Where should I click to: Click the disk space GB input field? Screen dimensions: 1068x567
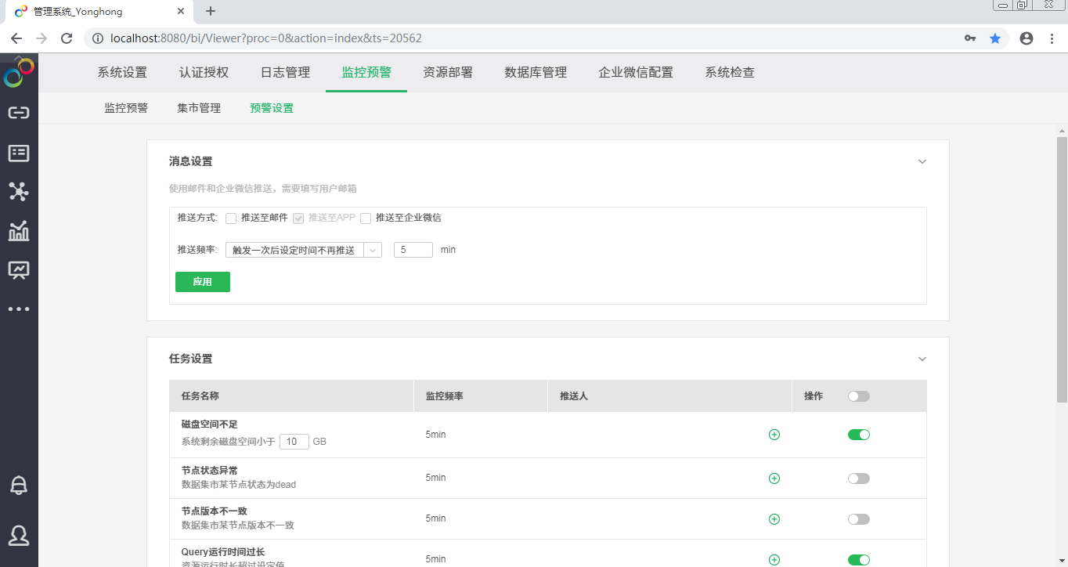pos(294,442)
